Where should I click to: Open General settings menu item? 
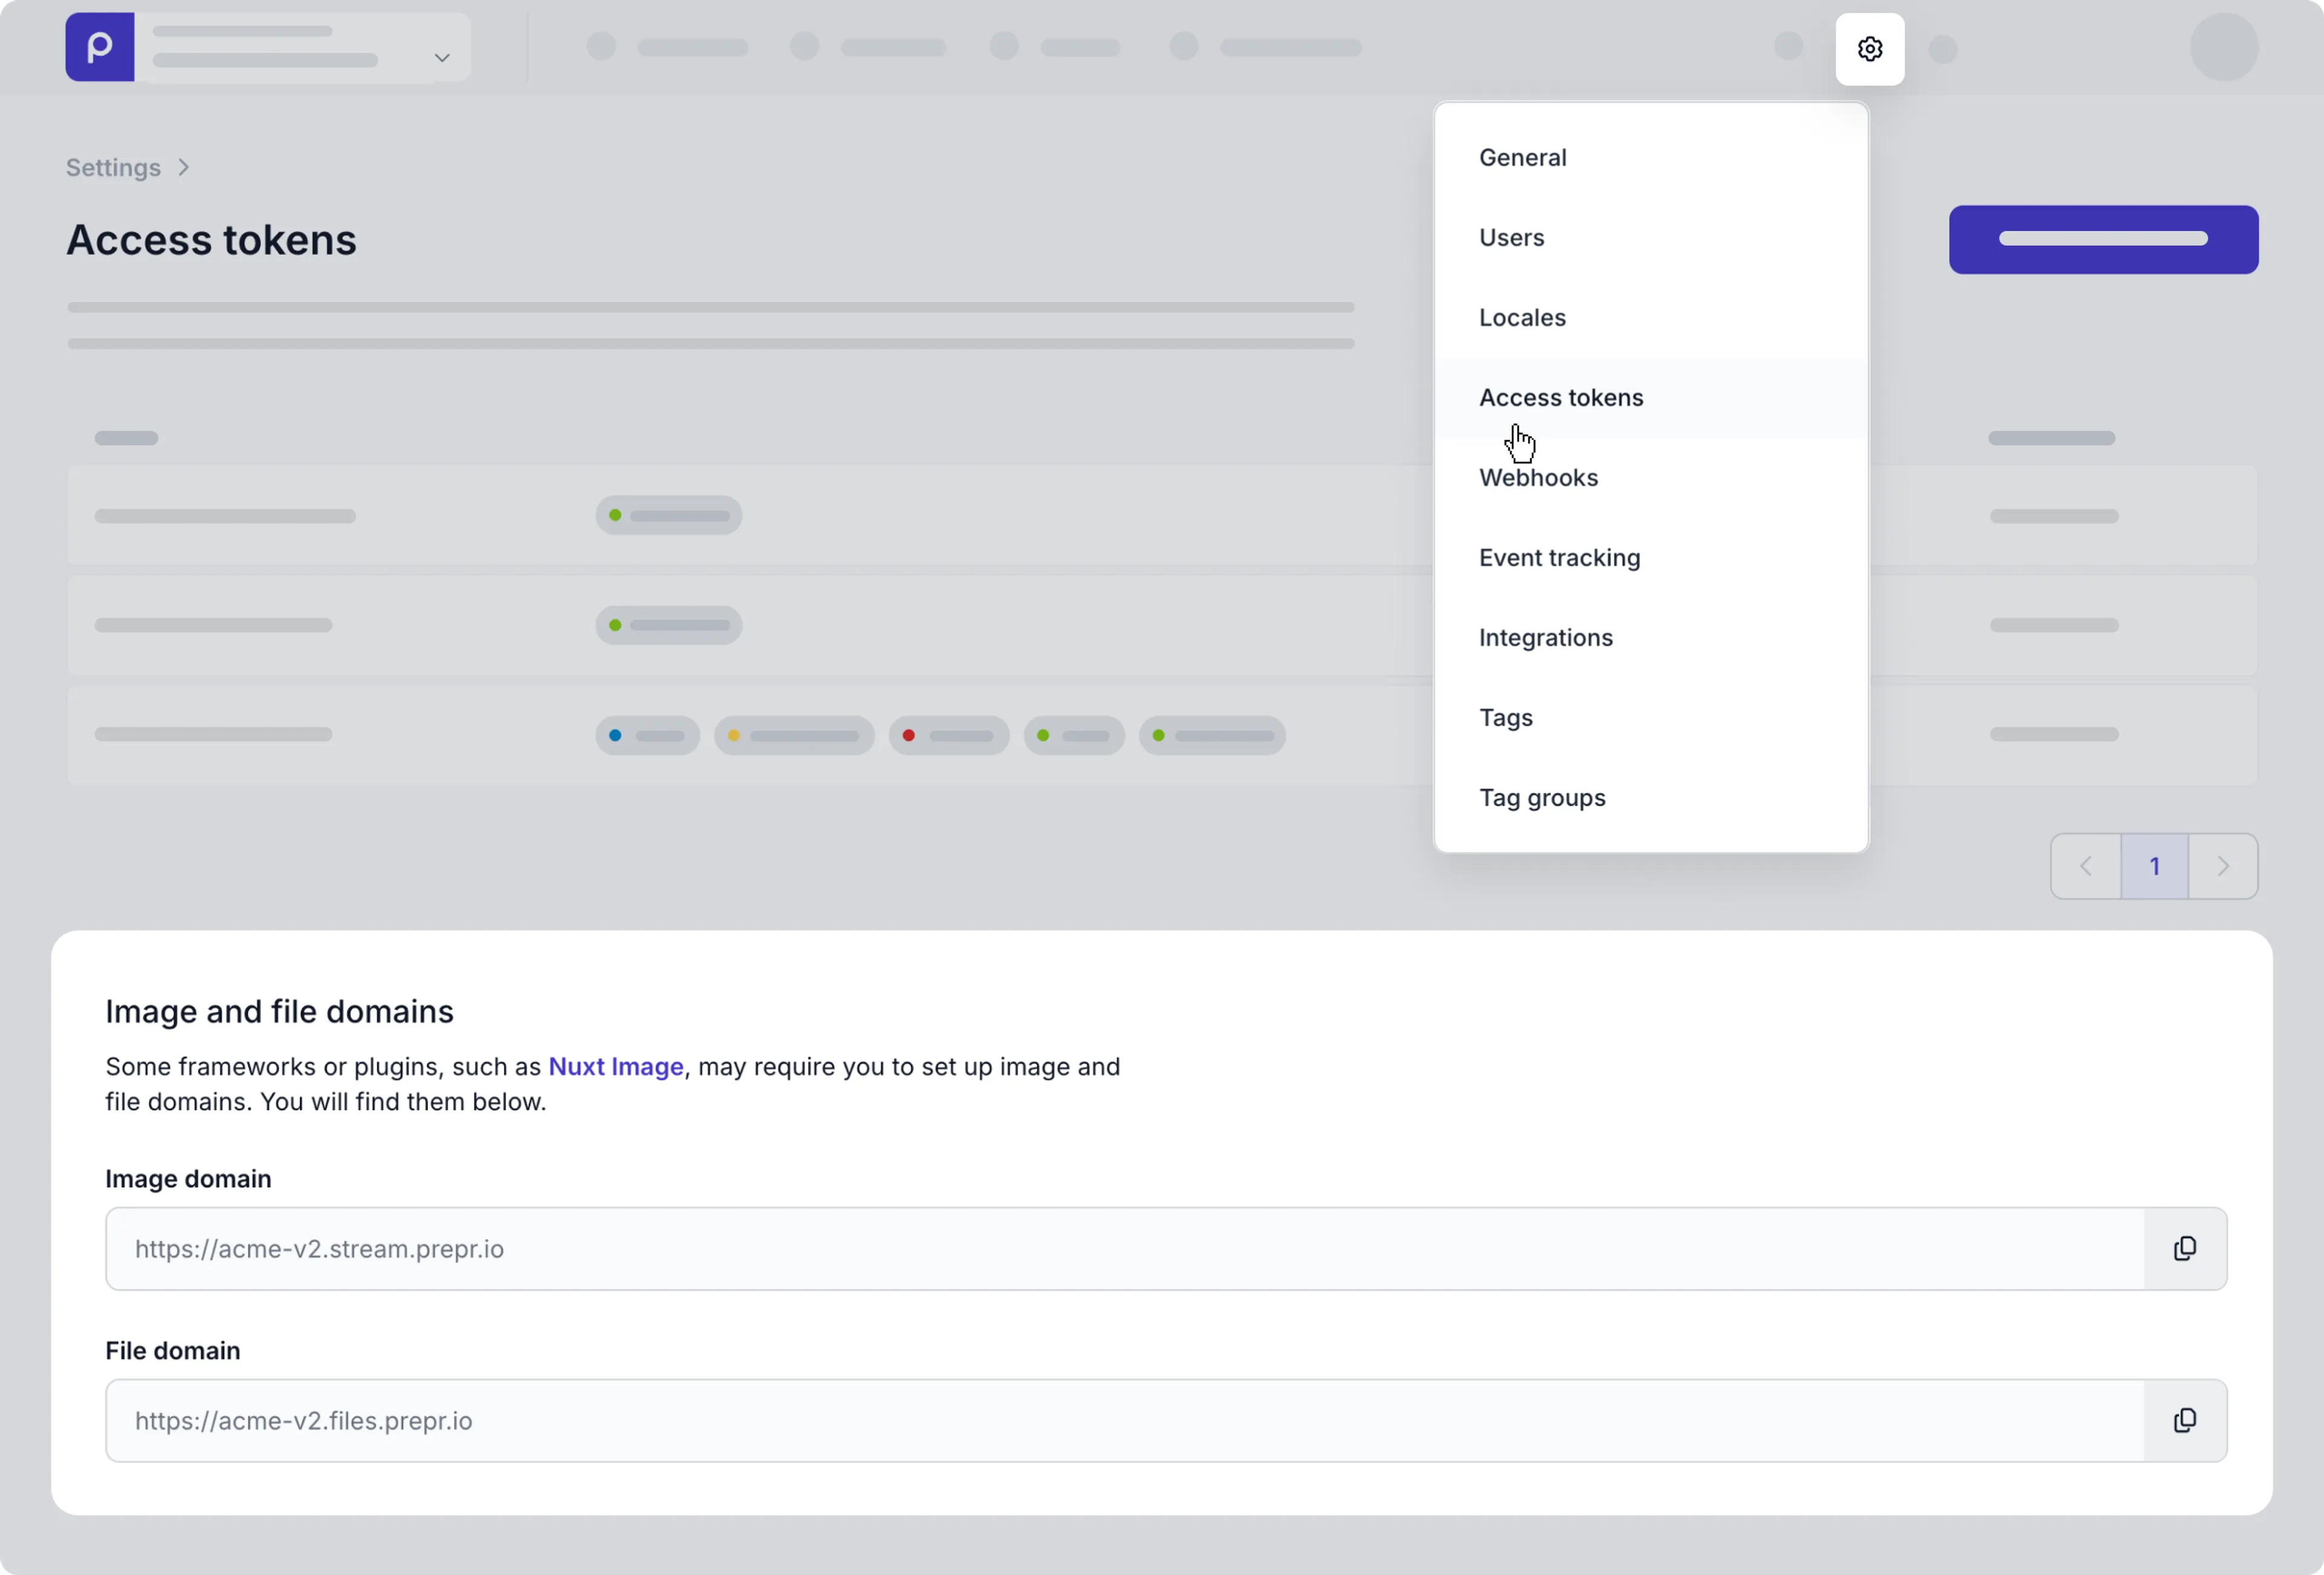1522,157
